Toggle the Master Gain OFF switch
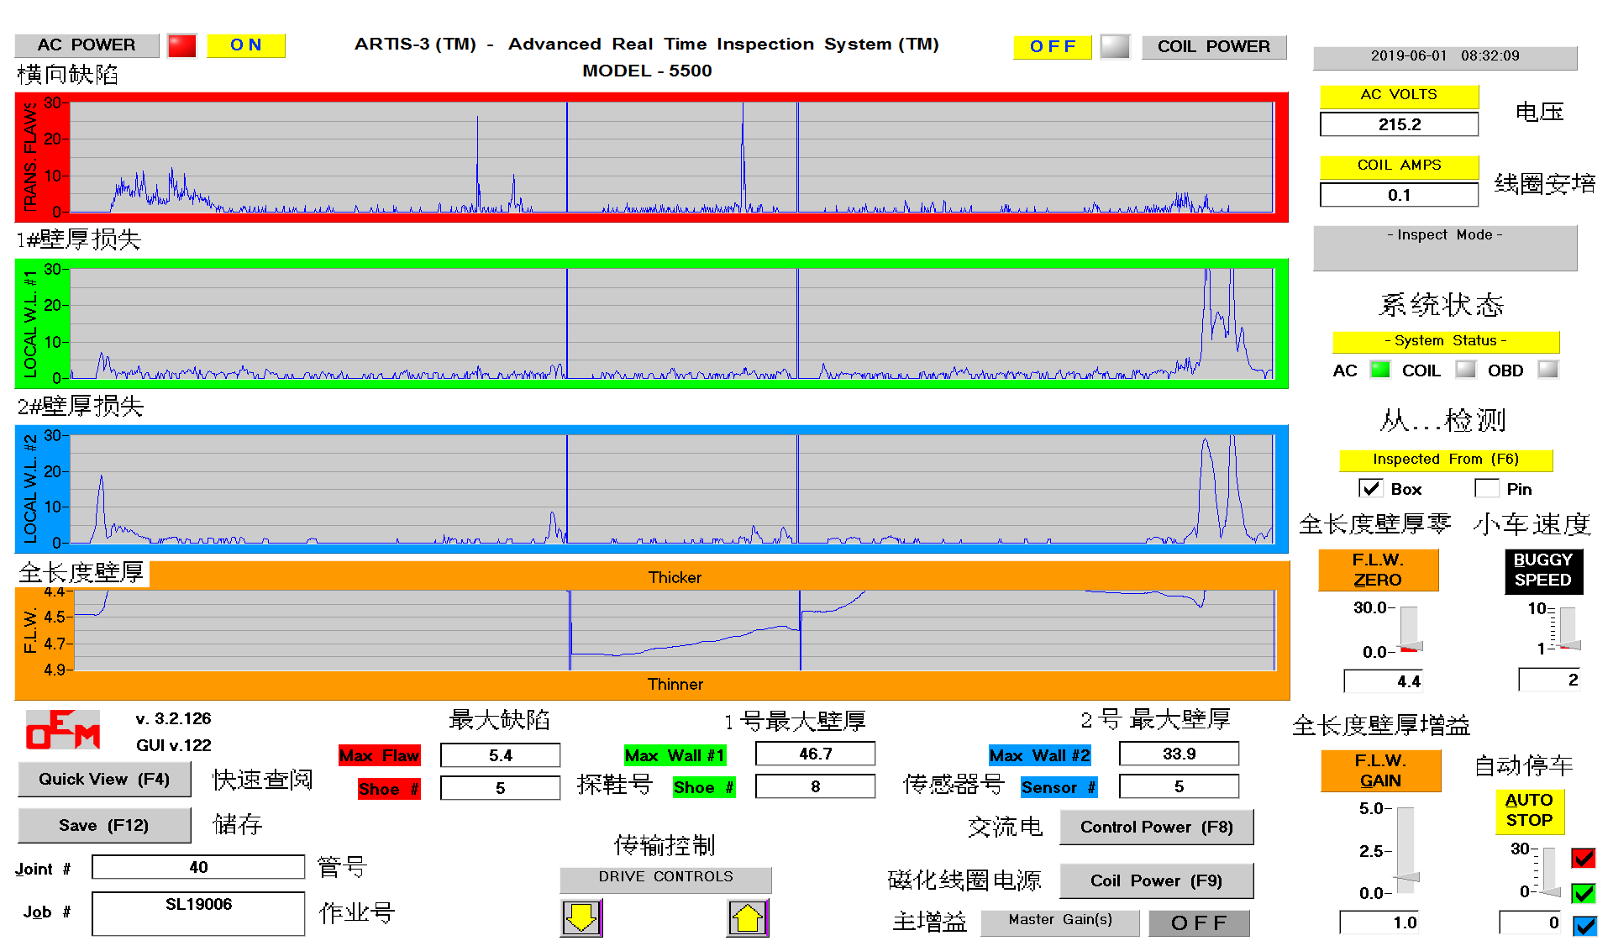The image size is (1613, 946). pyautogui.click(x=1199, y=923)
